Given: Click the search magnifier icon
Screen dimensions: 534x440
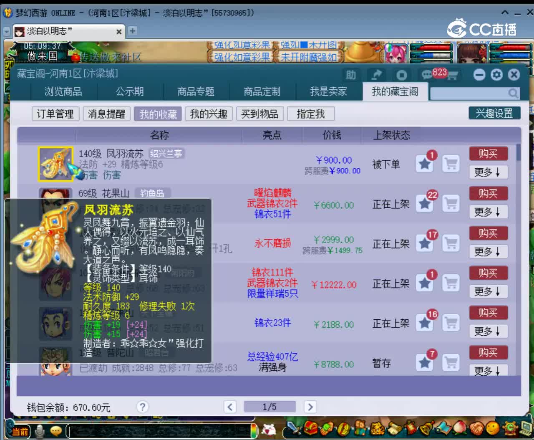Looking at the screenshot, I should tap(513, 93).
